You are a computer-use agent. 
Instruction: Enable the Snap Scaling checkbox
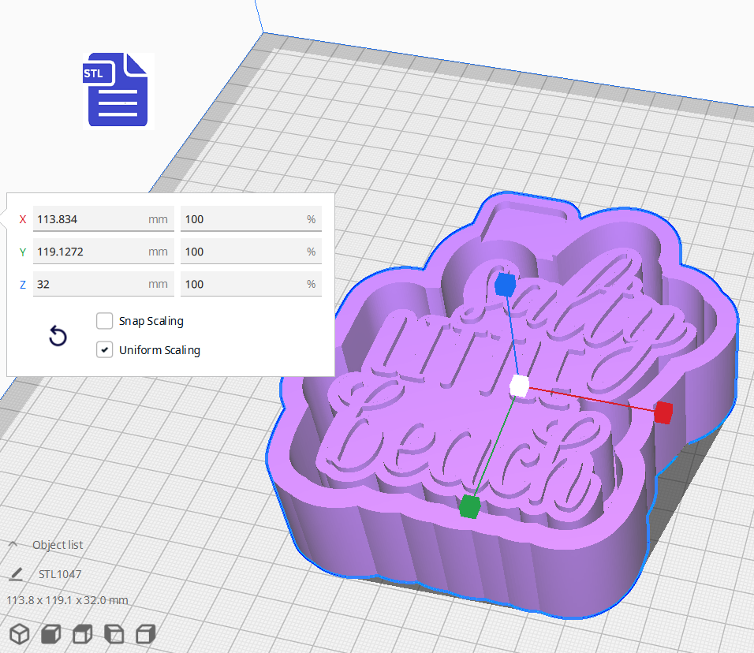tap(104, 321)
